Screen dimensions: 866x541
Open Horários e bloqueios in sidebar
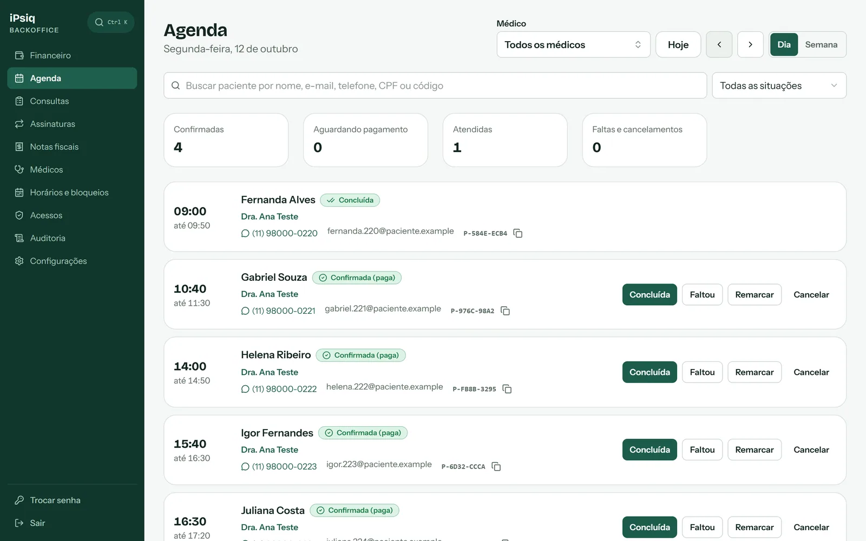72,193
